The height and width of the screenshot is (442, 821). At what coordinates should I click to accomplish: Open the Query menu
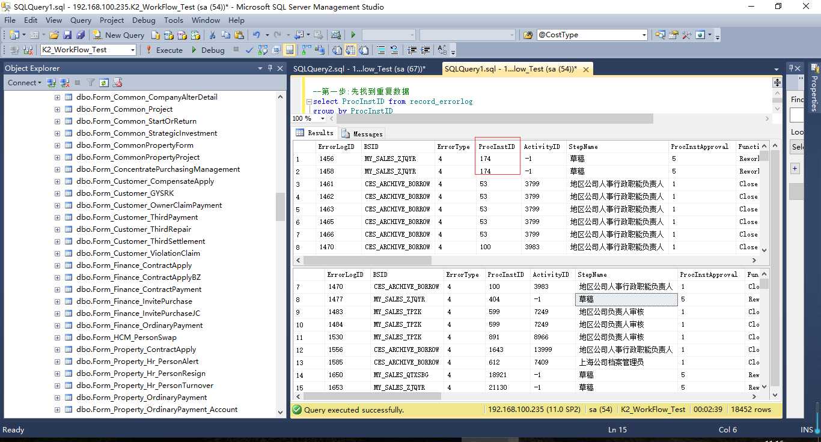[81, 20]
